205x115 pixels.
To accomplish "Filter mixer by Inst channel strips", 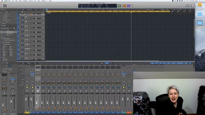I will [157, 63].
